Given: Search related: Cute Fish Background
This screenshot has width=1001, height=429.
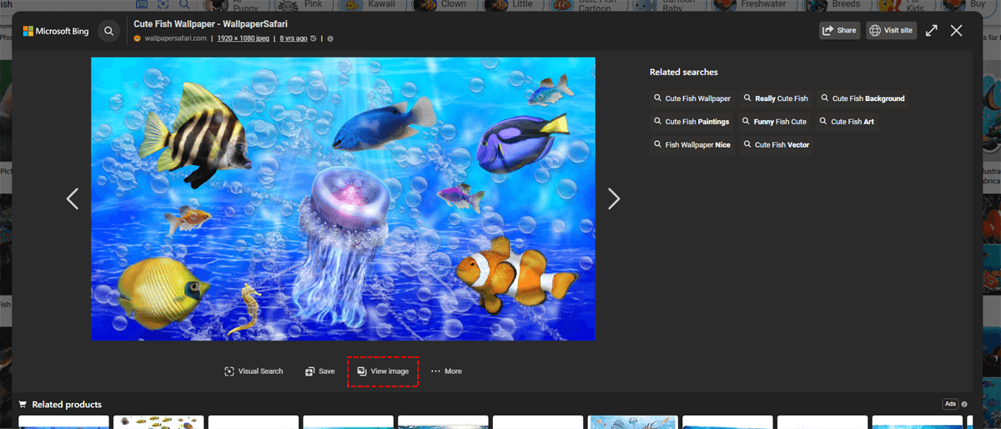Looking at the screenshot, I should [x=863, y=98].
